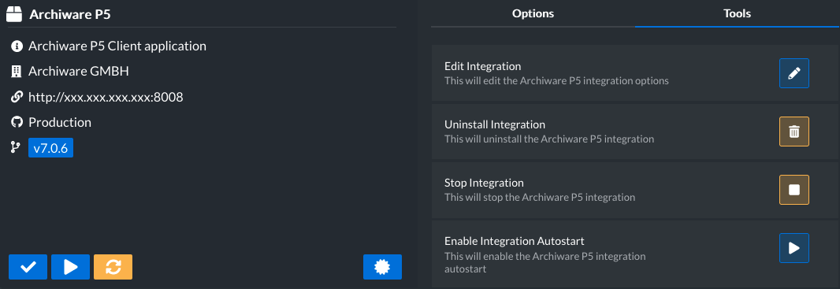Click the square Stop Integration button
The image size is (840, 289).
click(794, 190)
